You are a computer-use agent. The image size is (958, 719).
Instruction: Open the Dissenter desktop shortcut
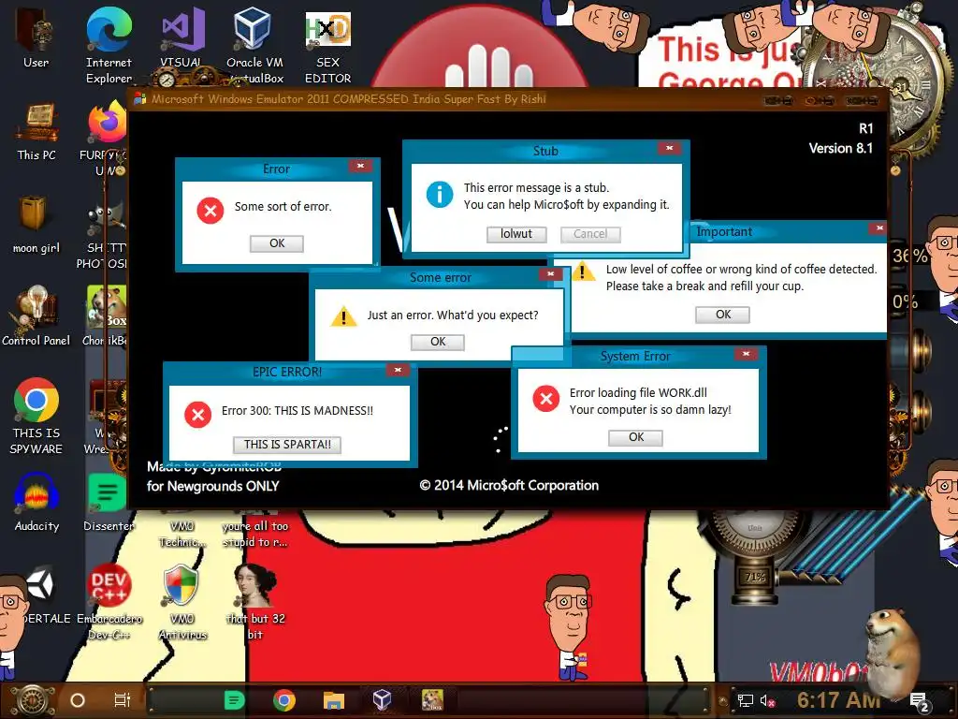(109, 502)
